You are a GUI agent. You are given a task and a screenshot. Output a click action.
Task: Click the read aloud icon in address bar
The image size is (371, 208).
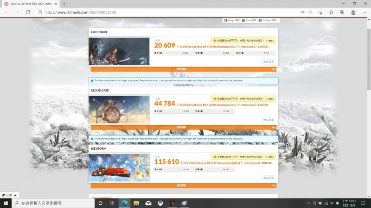[x=302, y=12]
